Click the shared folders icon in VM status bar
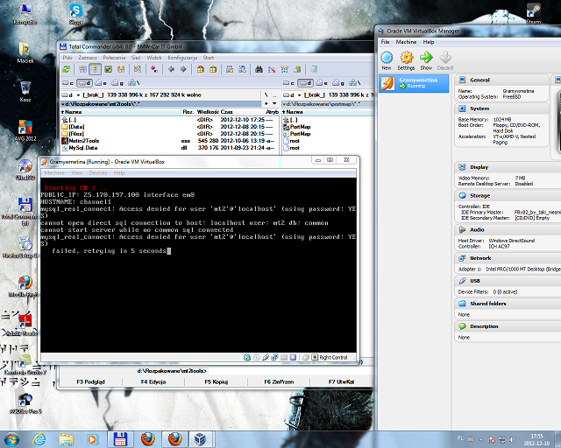 pos(284,357)
